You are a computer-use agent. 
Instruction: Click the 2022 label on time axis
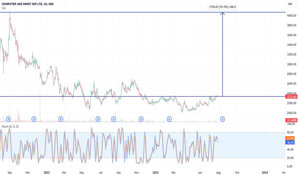(47, 172)
